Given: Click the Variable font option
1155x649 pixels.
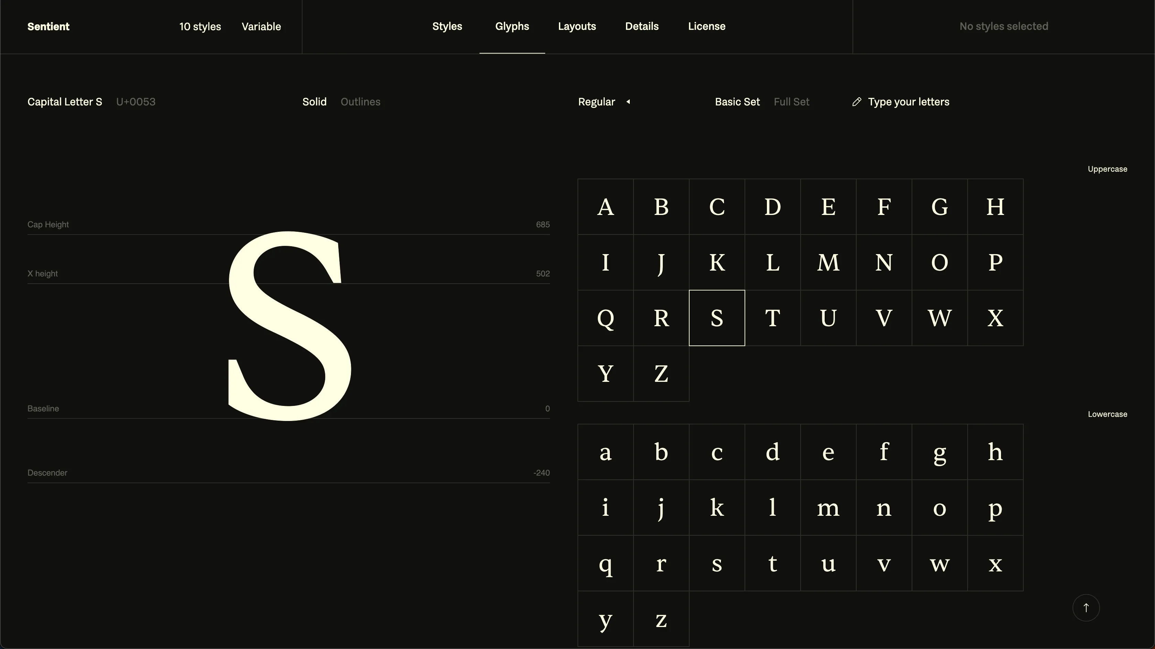Looking at the screenshot, I should point(261,26).
